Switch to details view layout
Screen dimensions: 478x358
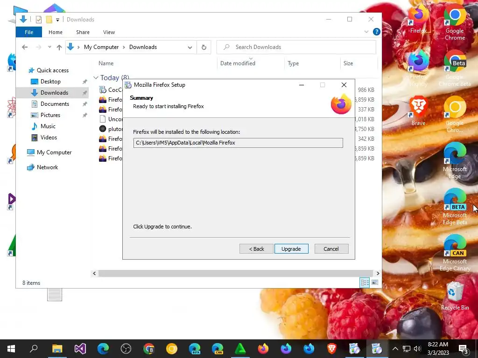pyautogui.click(x=365, y=282)
